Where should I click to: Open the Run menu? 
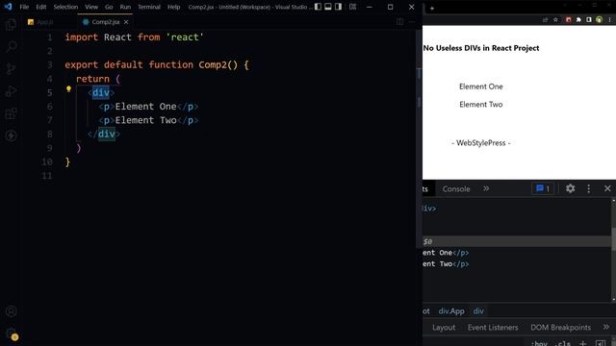coord(125,7)
